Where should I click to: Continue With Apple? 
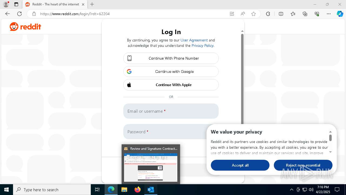171,85
